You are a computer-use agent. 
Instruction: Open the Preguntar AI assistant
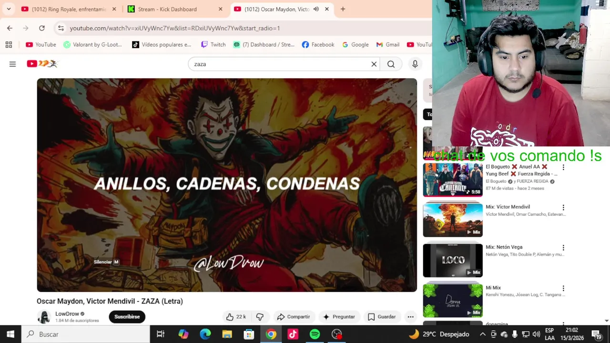(x=339, y=317)
